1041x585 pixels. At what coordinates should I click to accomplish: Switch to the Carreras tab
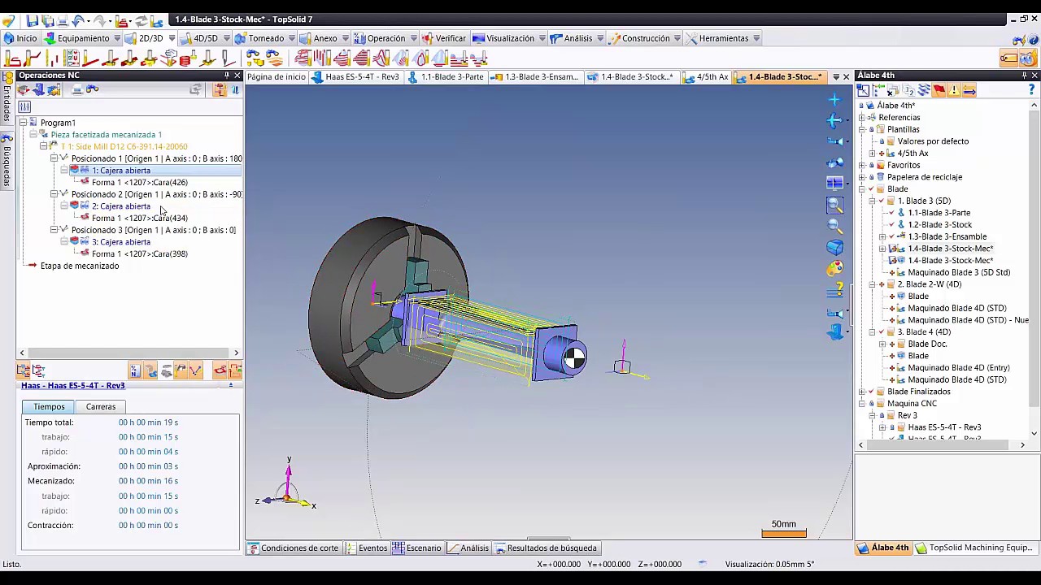pyautogui.click(x=101, y=407)
